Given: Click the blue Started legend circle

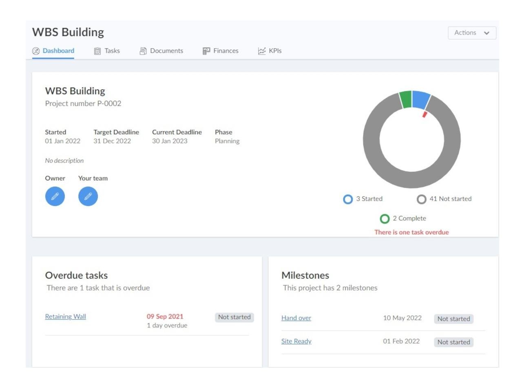Looking at the screenshot, I should (x=348, y=199).
